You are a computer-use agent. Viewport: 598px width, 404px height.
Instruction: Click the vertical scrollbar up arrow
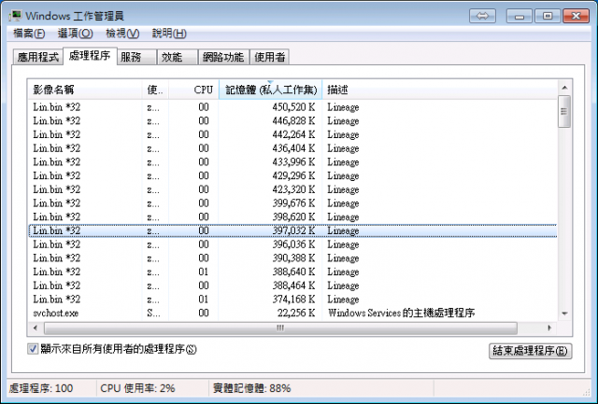point(564,88)
